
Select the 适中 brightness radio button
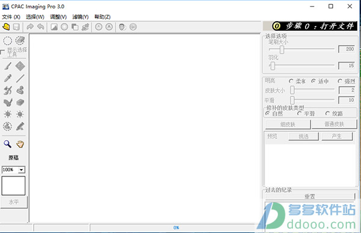pyautogui.click(x=313, y=81)
